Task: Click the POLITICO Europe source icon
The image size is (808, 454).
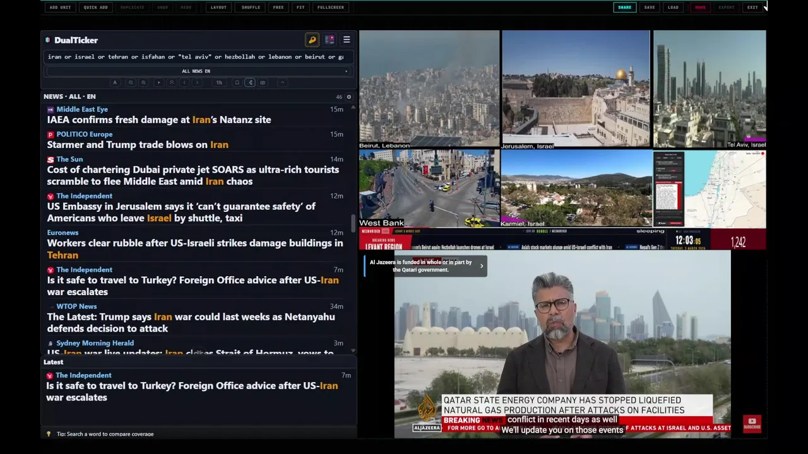Action: click(x=50, y=134)
